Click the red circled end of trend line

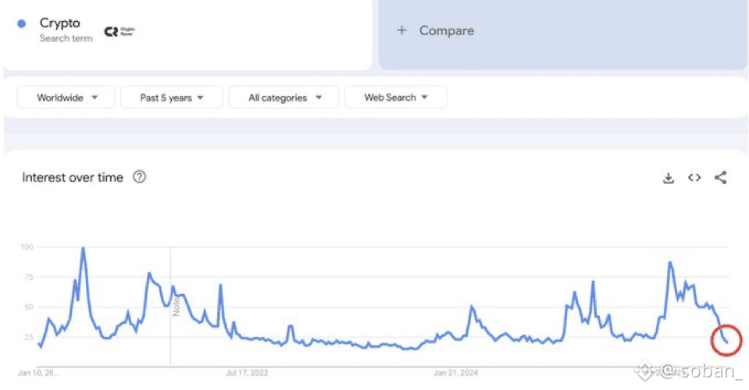pos(726,339)
